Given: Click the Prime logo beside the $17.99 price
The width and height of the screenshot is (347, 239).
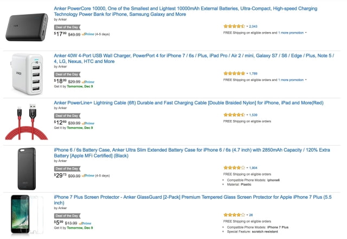Looking at the screenshot, I should (88, 34).
